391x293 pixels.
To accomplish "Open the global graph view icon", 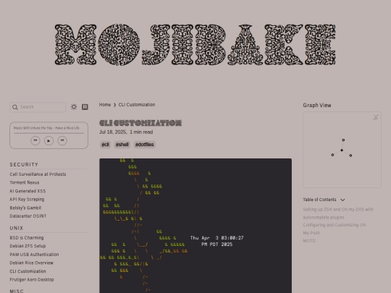I will pyautogui.click(x=376, y=117).
